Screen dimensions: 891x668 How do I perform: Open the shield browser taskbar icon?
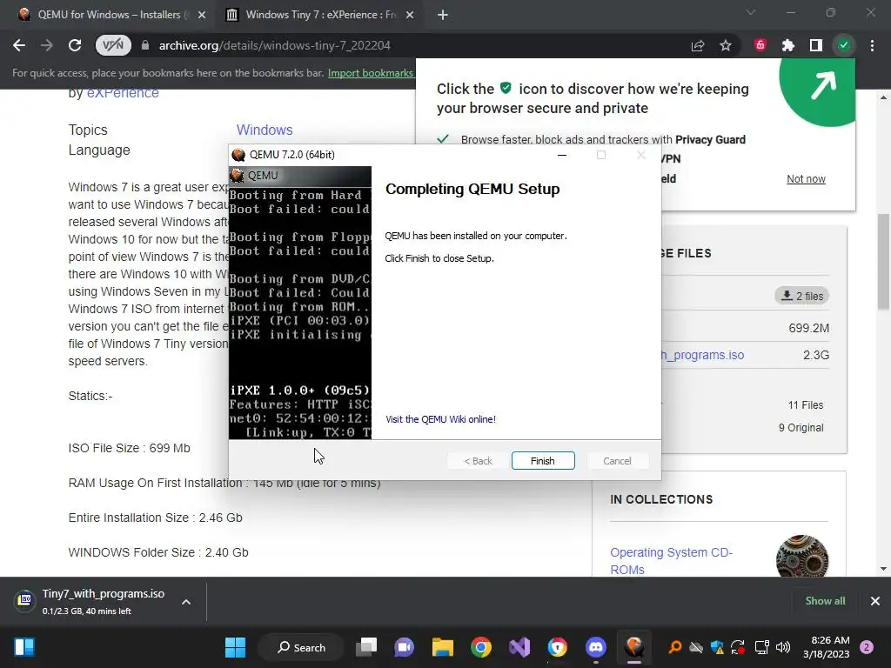click(x=558, y=647)
